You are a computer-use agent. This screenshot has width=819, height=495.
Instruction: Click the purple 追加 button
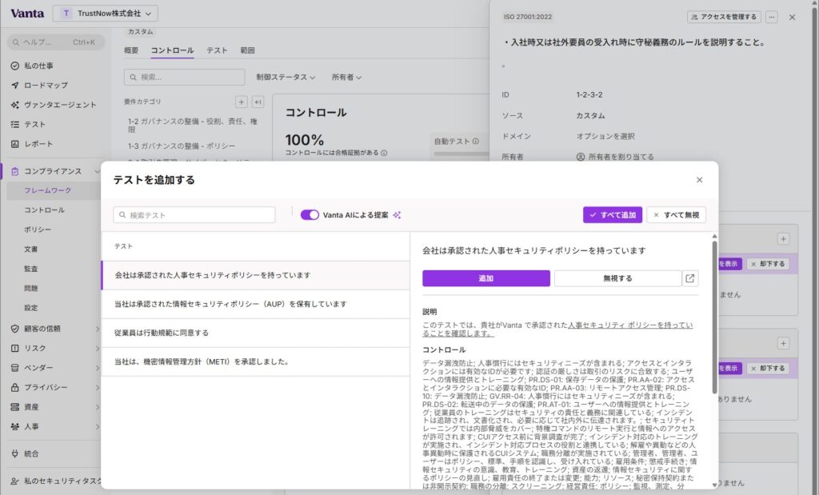(x=485, y=278)
